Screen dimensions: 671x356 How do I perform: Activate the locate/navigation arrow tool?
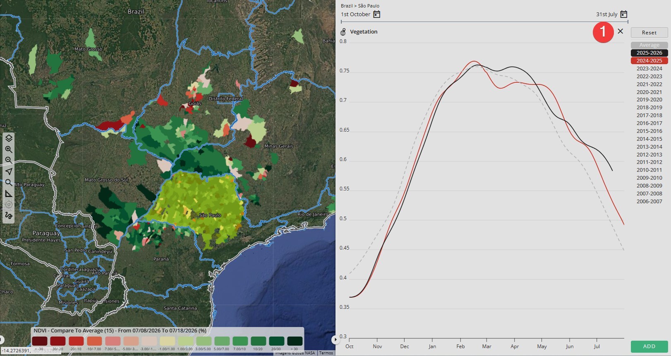pos(9,171)
